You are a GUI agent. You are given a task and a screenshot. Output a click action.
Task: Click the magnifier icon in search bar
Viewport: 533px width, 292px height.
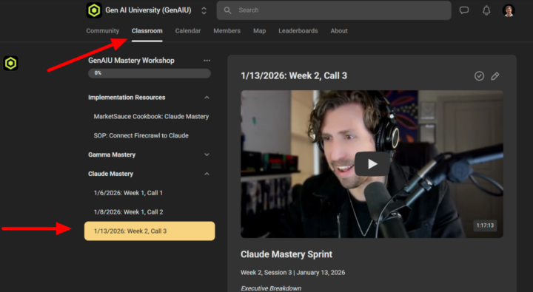[x=227, y=10]
